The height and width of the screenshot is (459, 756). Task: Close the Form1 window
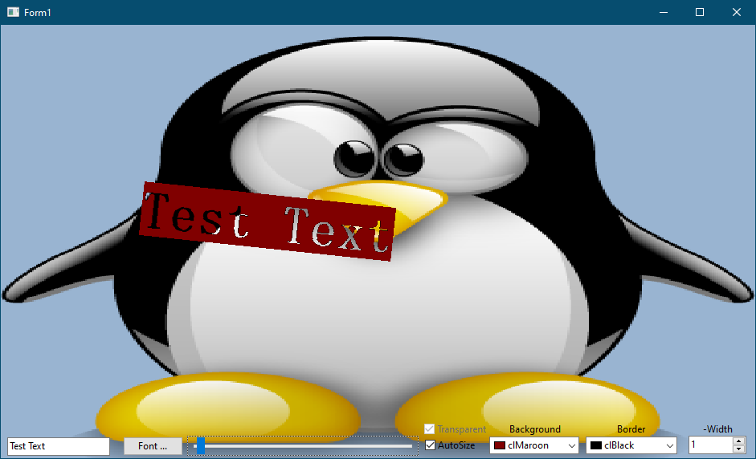tap(736, 12)
